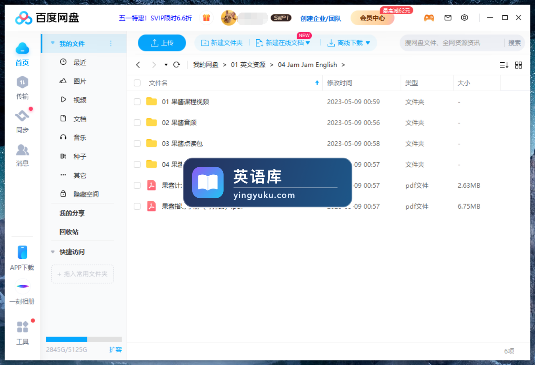535x365 pixels.
Task: Click the 搜索 search button
Action: [x=515, y=43]
